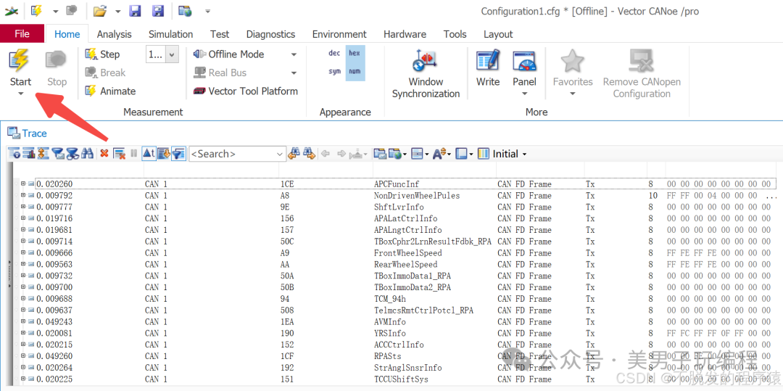The image size is (783, 391).
Task: Select the RearWheelSpeed trace row
Action: point(397,265)
